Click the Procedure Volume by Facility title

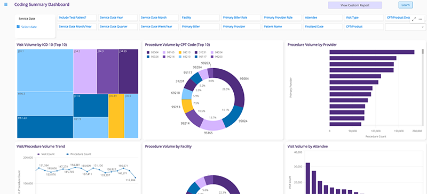pos(168,147)
